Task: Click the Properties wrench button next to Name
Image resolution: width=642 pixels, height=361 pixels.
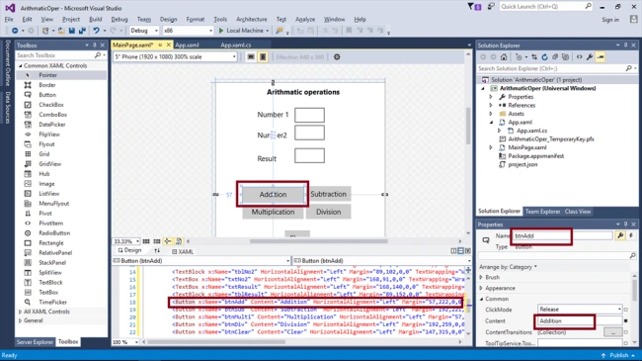Action: coord(620,235)
